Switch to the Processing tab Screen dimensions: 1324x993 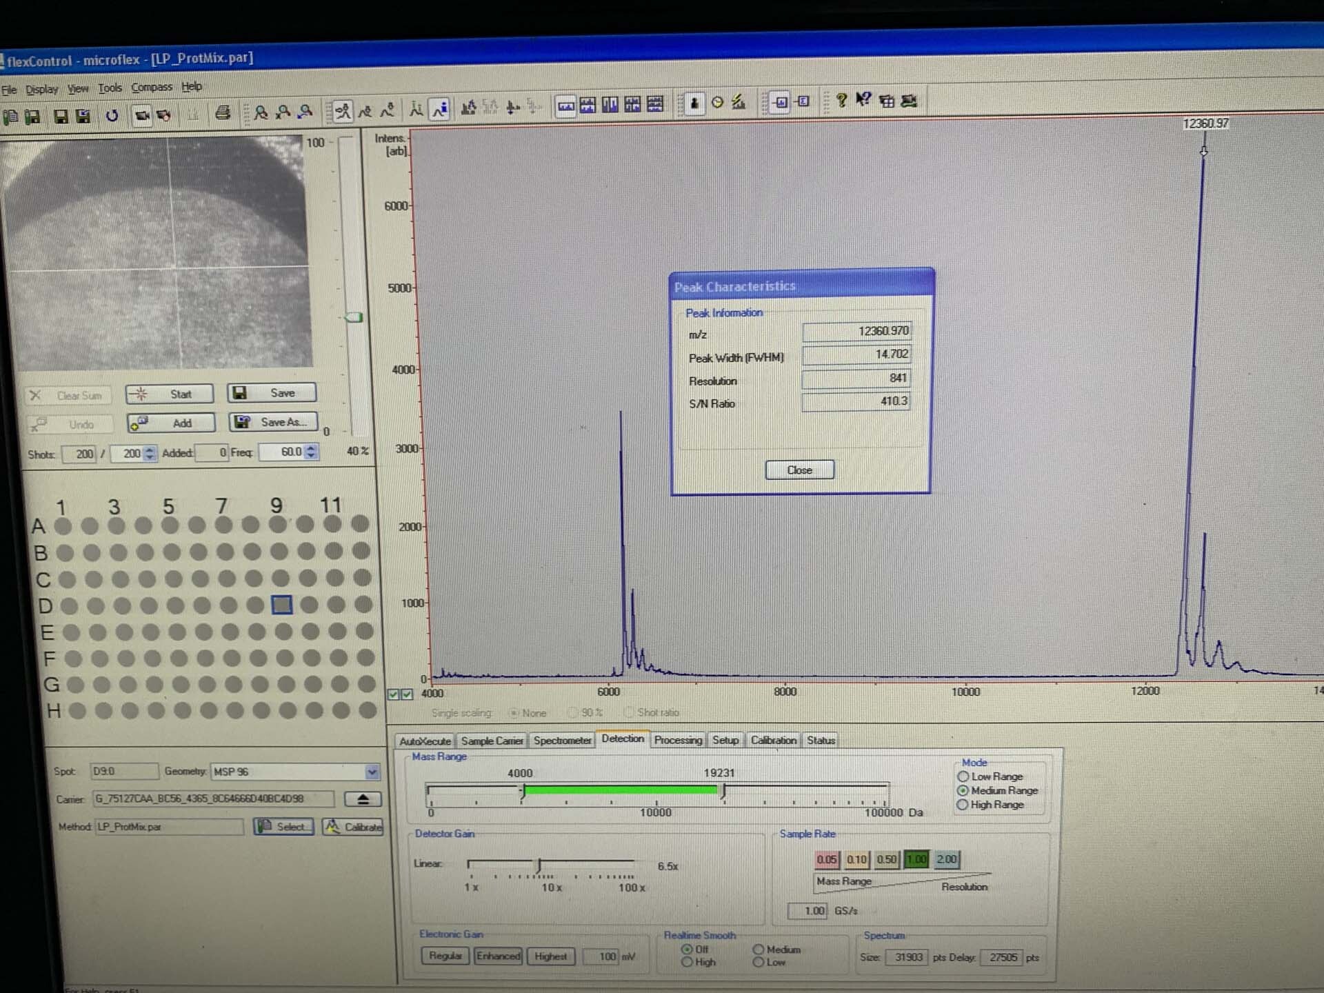[678, 740]
